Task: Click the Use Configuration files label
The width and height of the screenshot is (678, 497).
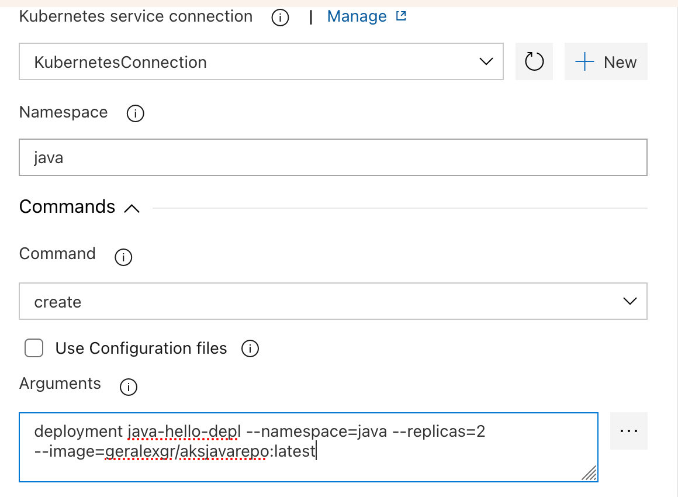Action: coord(141,348)
